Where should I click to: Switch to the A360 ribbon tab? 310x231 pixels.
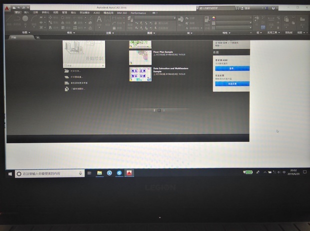(x=96, y=12)
